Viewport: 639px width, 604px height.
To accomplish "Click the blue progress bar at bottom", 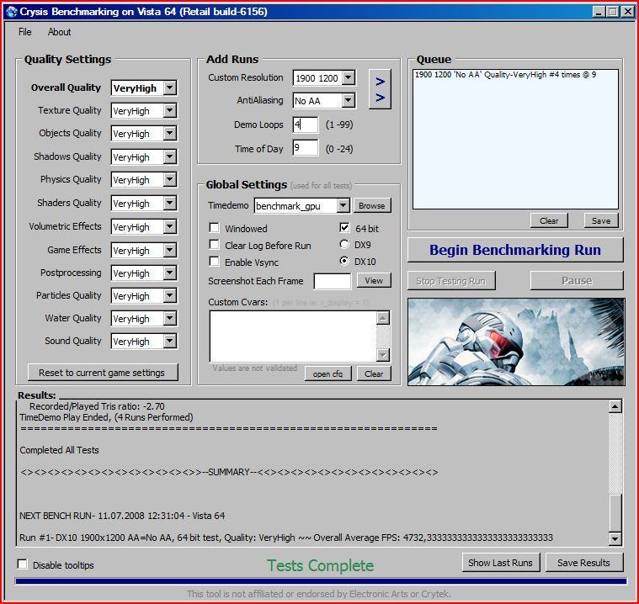I will point(321,581).
